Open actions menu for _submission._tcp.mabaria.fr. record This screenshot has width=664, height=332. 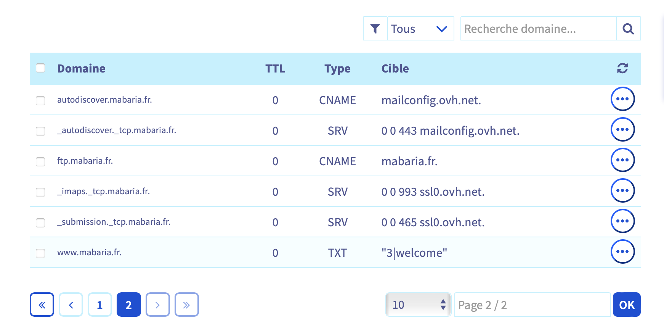tap(622, 221)
